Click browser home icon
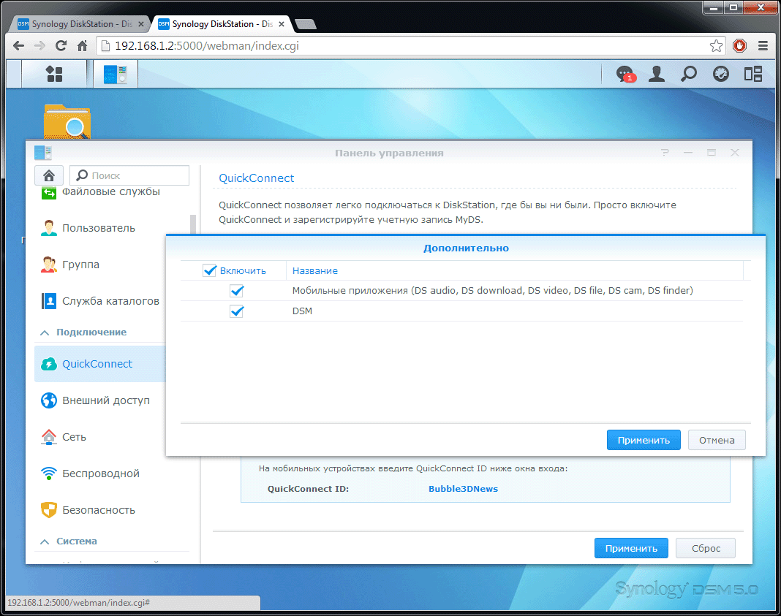Viewport: 781px width, 616px height. [82, 46]
